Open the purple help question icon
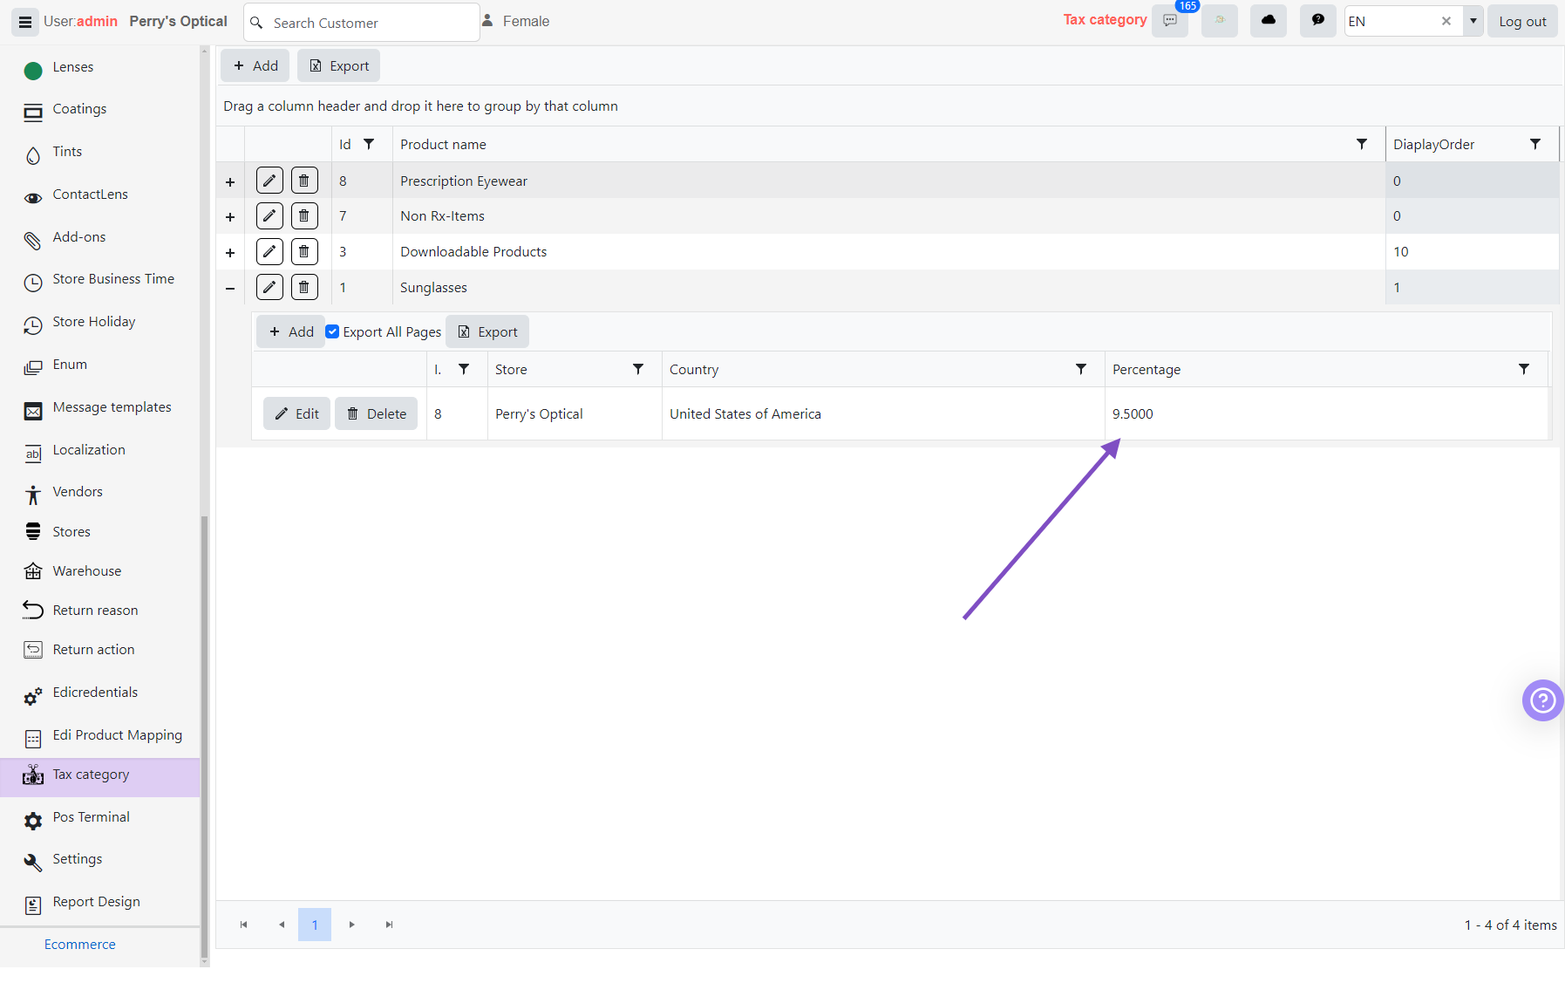1565x983 pixels. (x=1543, y=700)
